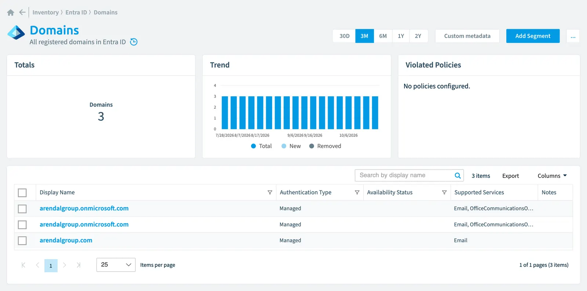Click the search magnifier icon
Image resolution: width=587 pixels, height=291 pixels.
pyautogui.click(x=457, y=175)
